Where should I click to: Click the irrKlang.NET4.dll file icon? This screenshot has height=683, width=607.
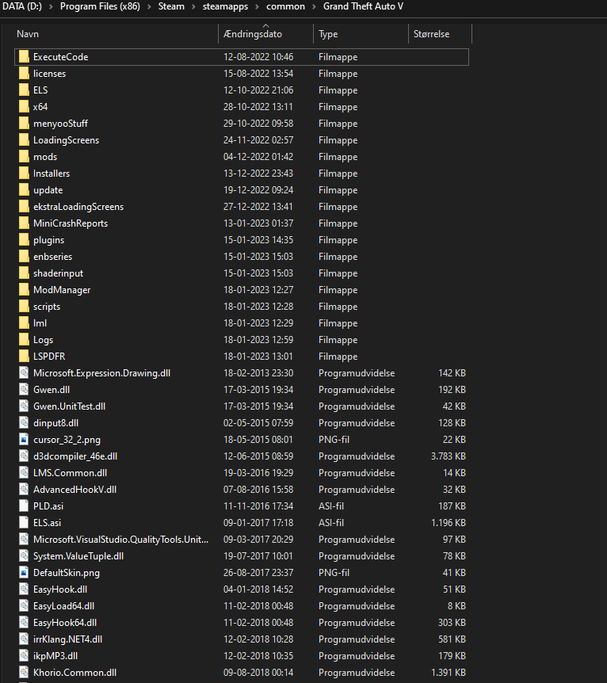(24, 639)
